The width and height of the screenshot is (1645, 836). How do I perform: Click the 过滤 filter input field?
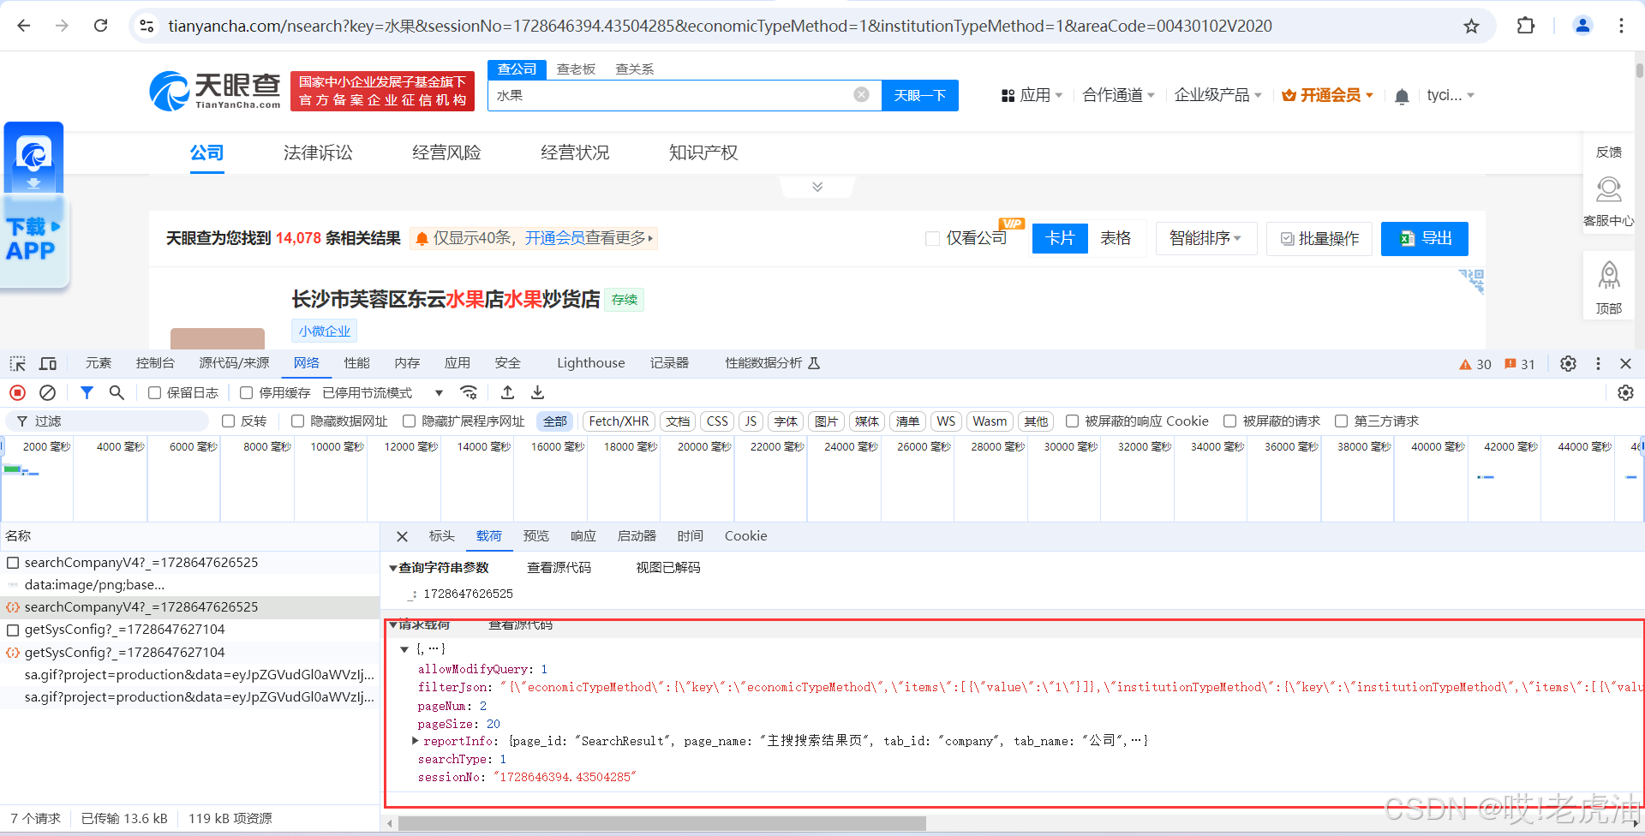pos(107,421)
